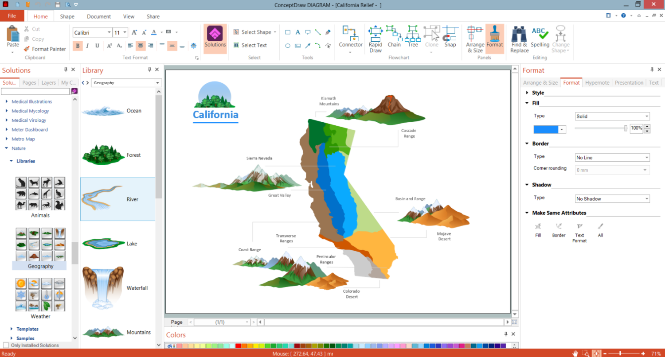Screen dimensions: 665x357
Task: Open the Hypernote tab in Format panel
Action: [597, 83]
